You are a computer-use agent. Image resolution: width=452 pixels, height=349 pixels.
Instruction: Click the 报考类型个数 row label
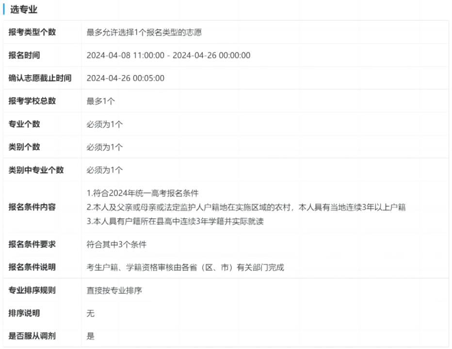click(32, 32)
